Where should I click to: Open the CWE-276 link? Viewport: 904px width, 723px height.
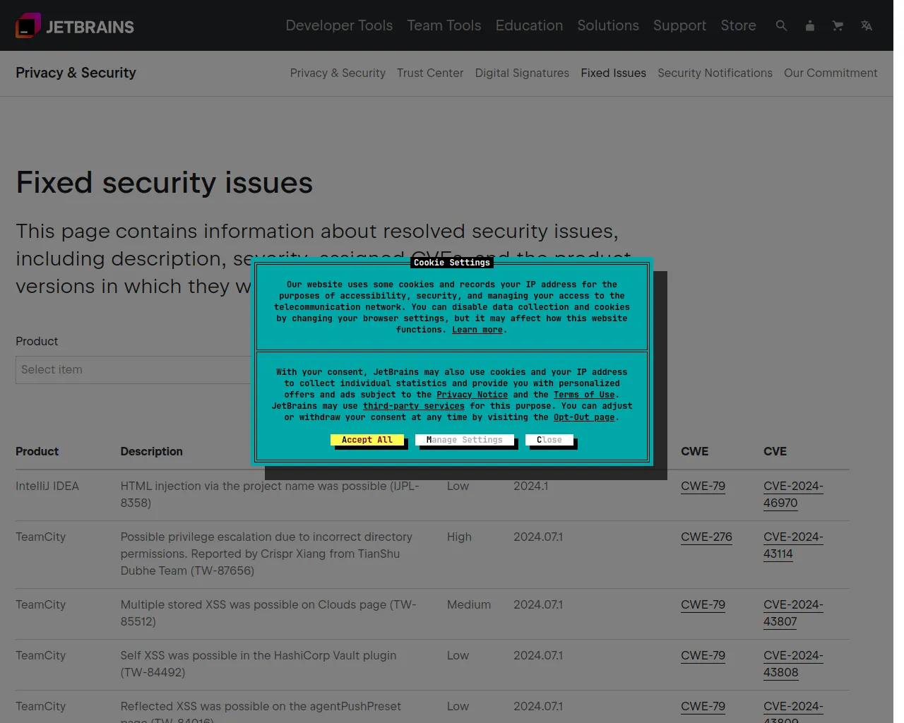[706, 537]
